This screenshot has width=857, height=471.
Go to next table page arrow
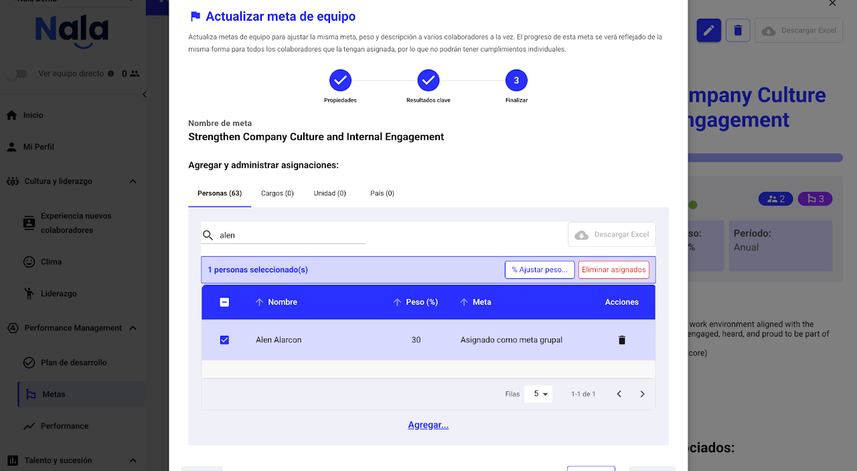pos(642,394)
